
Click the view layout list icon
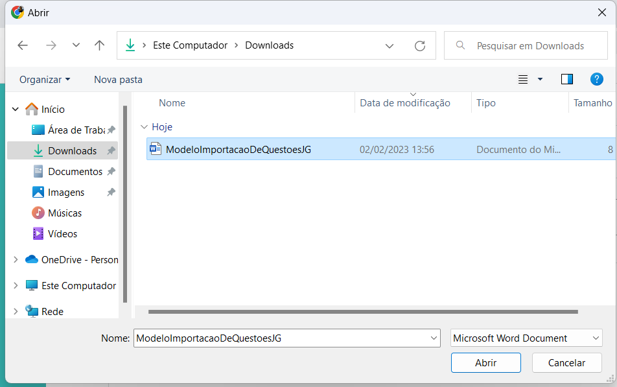click(x=523, y=79)
